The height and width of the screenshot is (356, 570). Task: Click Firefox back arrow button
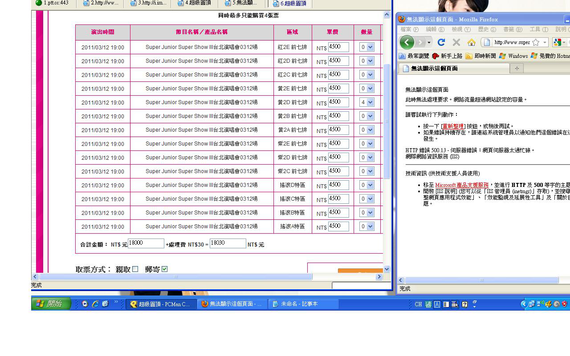407,42
